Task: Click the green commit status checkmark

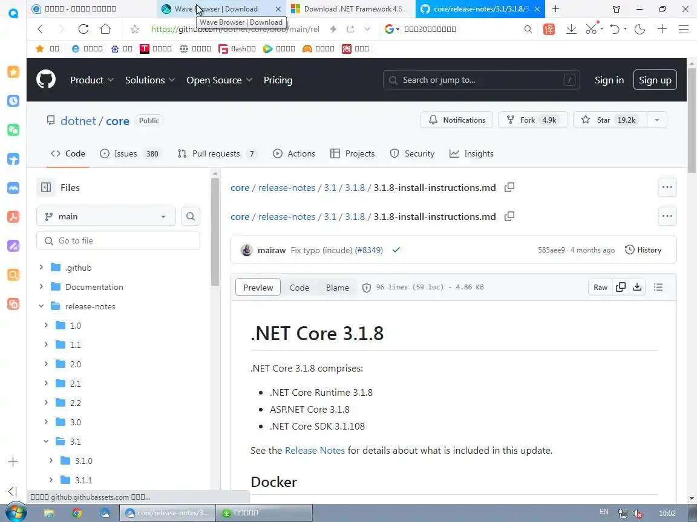Action: 396,250
